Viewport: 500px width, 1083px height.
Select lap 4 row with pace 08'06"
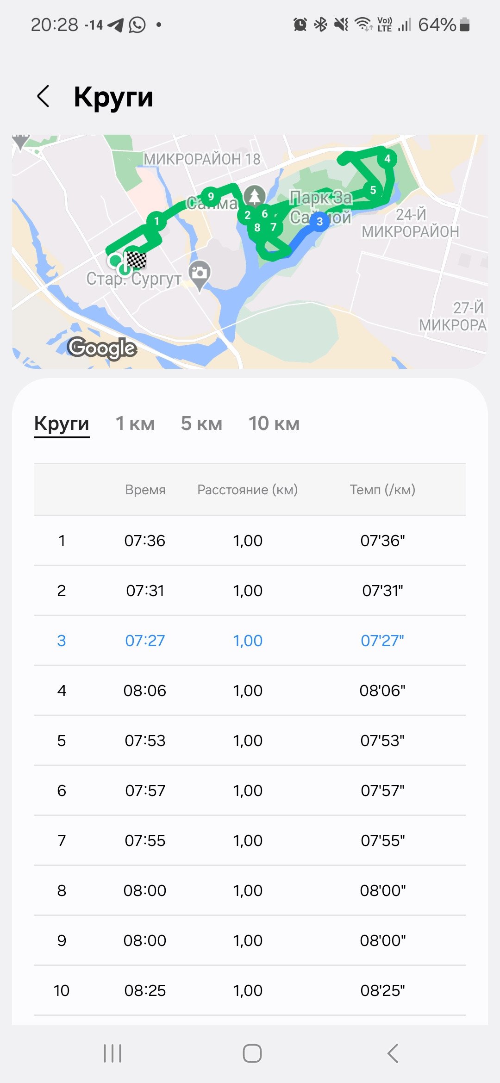point(250,691)
